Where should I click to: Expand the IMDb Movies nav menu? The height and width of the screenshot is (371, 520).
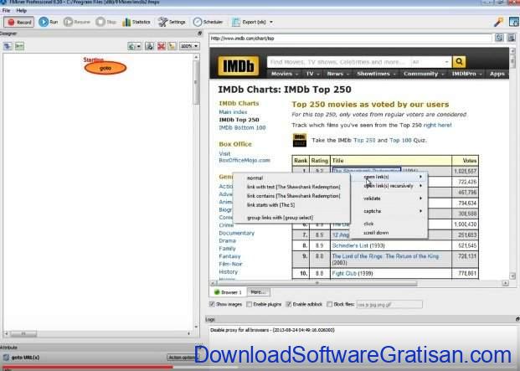tap(284, 74)
